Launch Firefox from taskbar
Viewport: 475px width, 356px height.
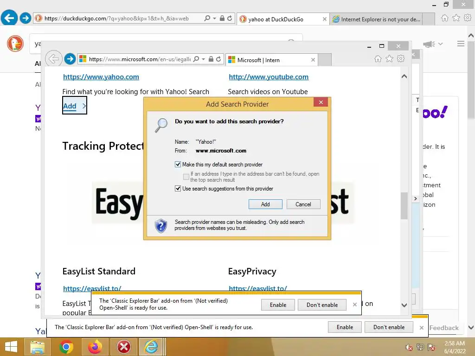pos(95,347)
